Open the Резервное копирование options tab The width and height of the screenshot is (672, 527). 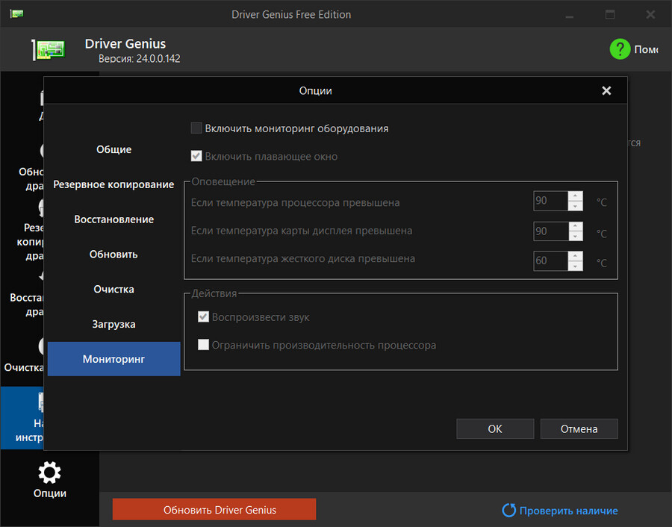point(114,184)
